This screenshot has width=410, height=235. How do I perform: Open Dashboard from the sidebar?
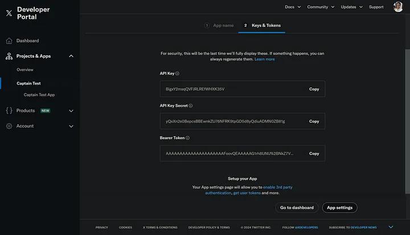tap(27, 40)
